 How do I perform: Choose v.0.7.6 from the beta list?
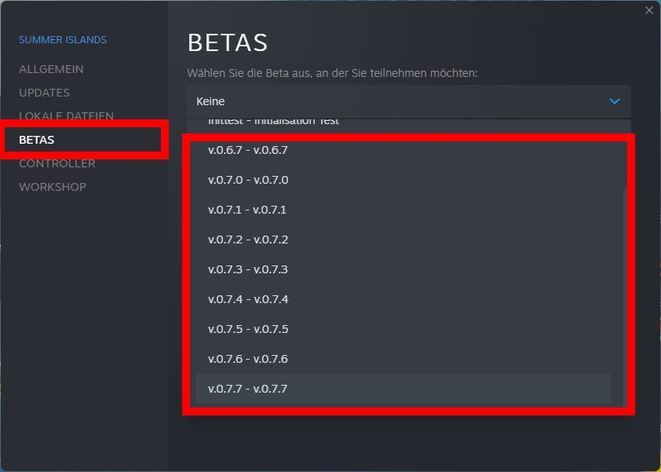pyautogui.click(x=248, y=359)
